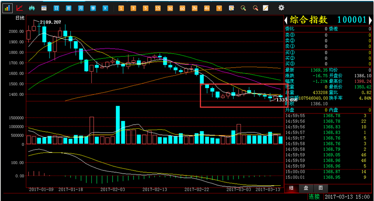Select the candlestick chart icon
This screenshot has height=201, width=374.
tap(32, 8)
